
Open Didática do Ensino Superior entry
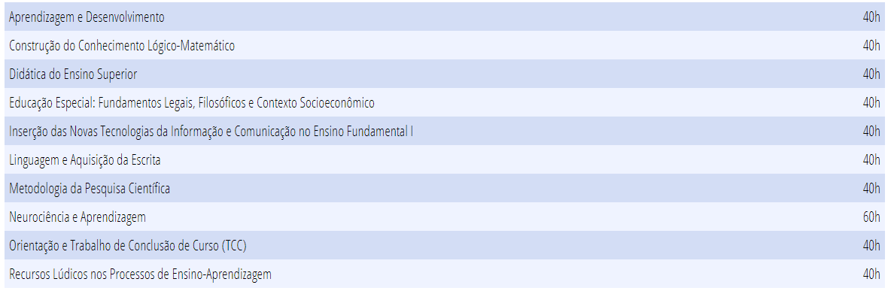(73, 74)
